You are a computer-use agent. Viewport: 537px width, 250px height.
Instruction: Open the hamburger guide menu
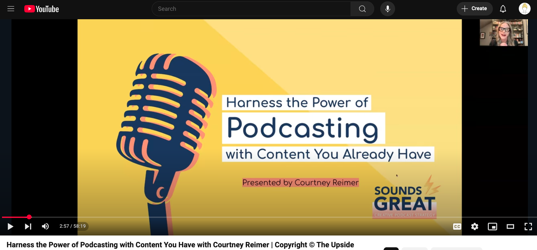[11, 9]
